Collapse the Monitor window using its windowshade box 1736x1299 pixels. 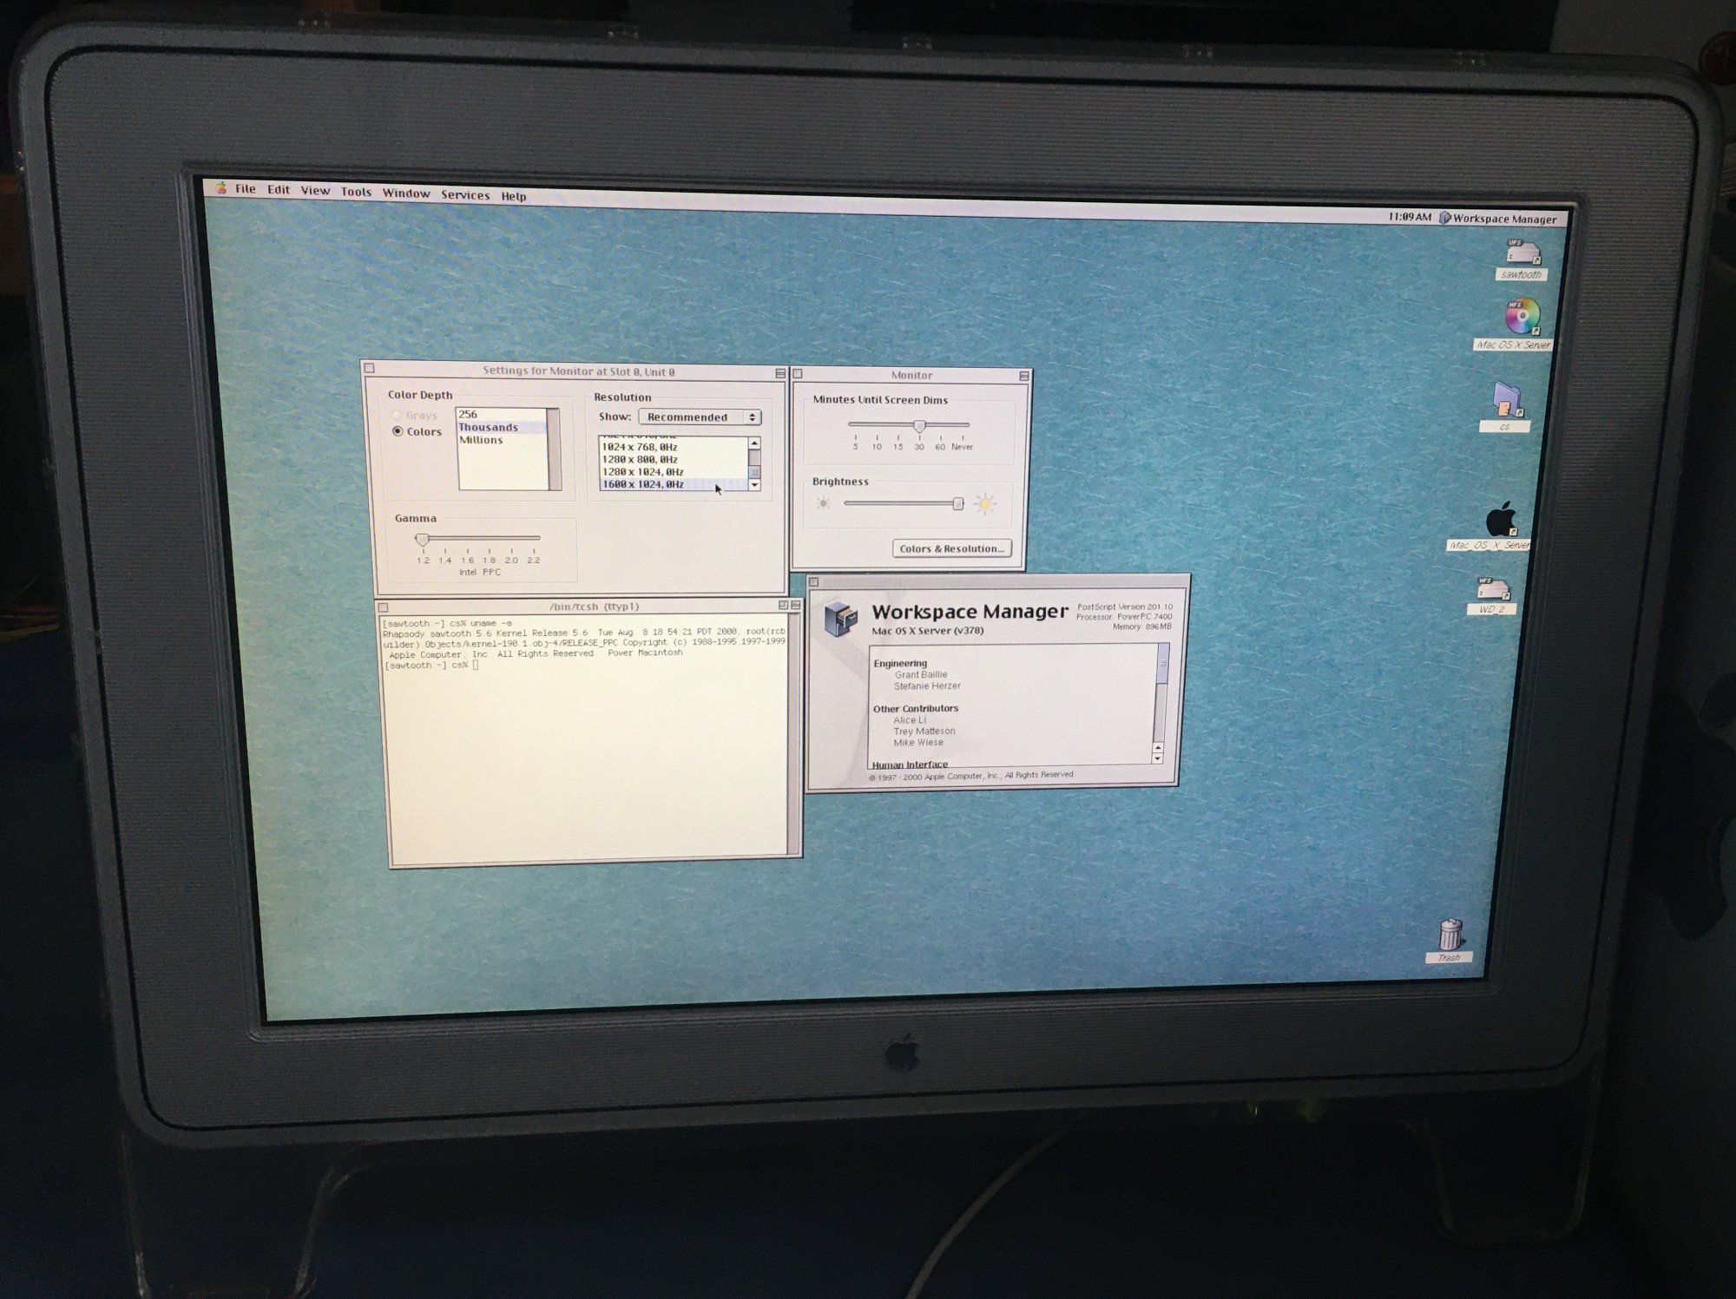(1024, 377)
